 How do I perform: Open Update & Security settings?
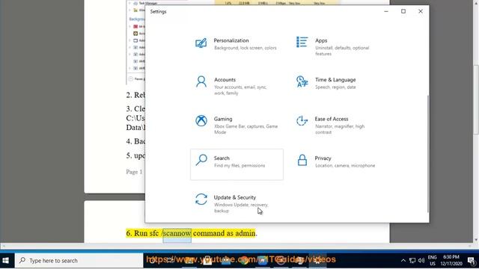pyautogui.click(x=237, y=203)
